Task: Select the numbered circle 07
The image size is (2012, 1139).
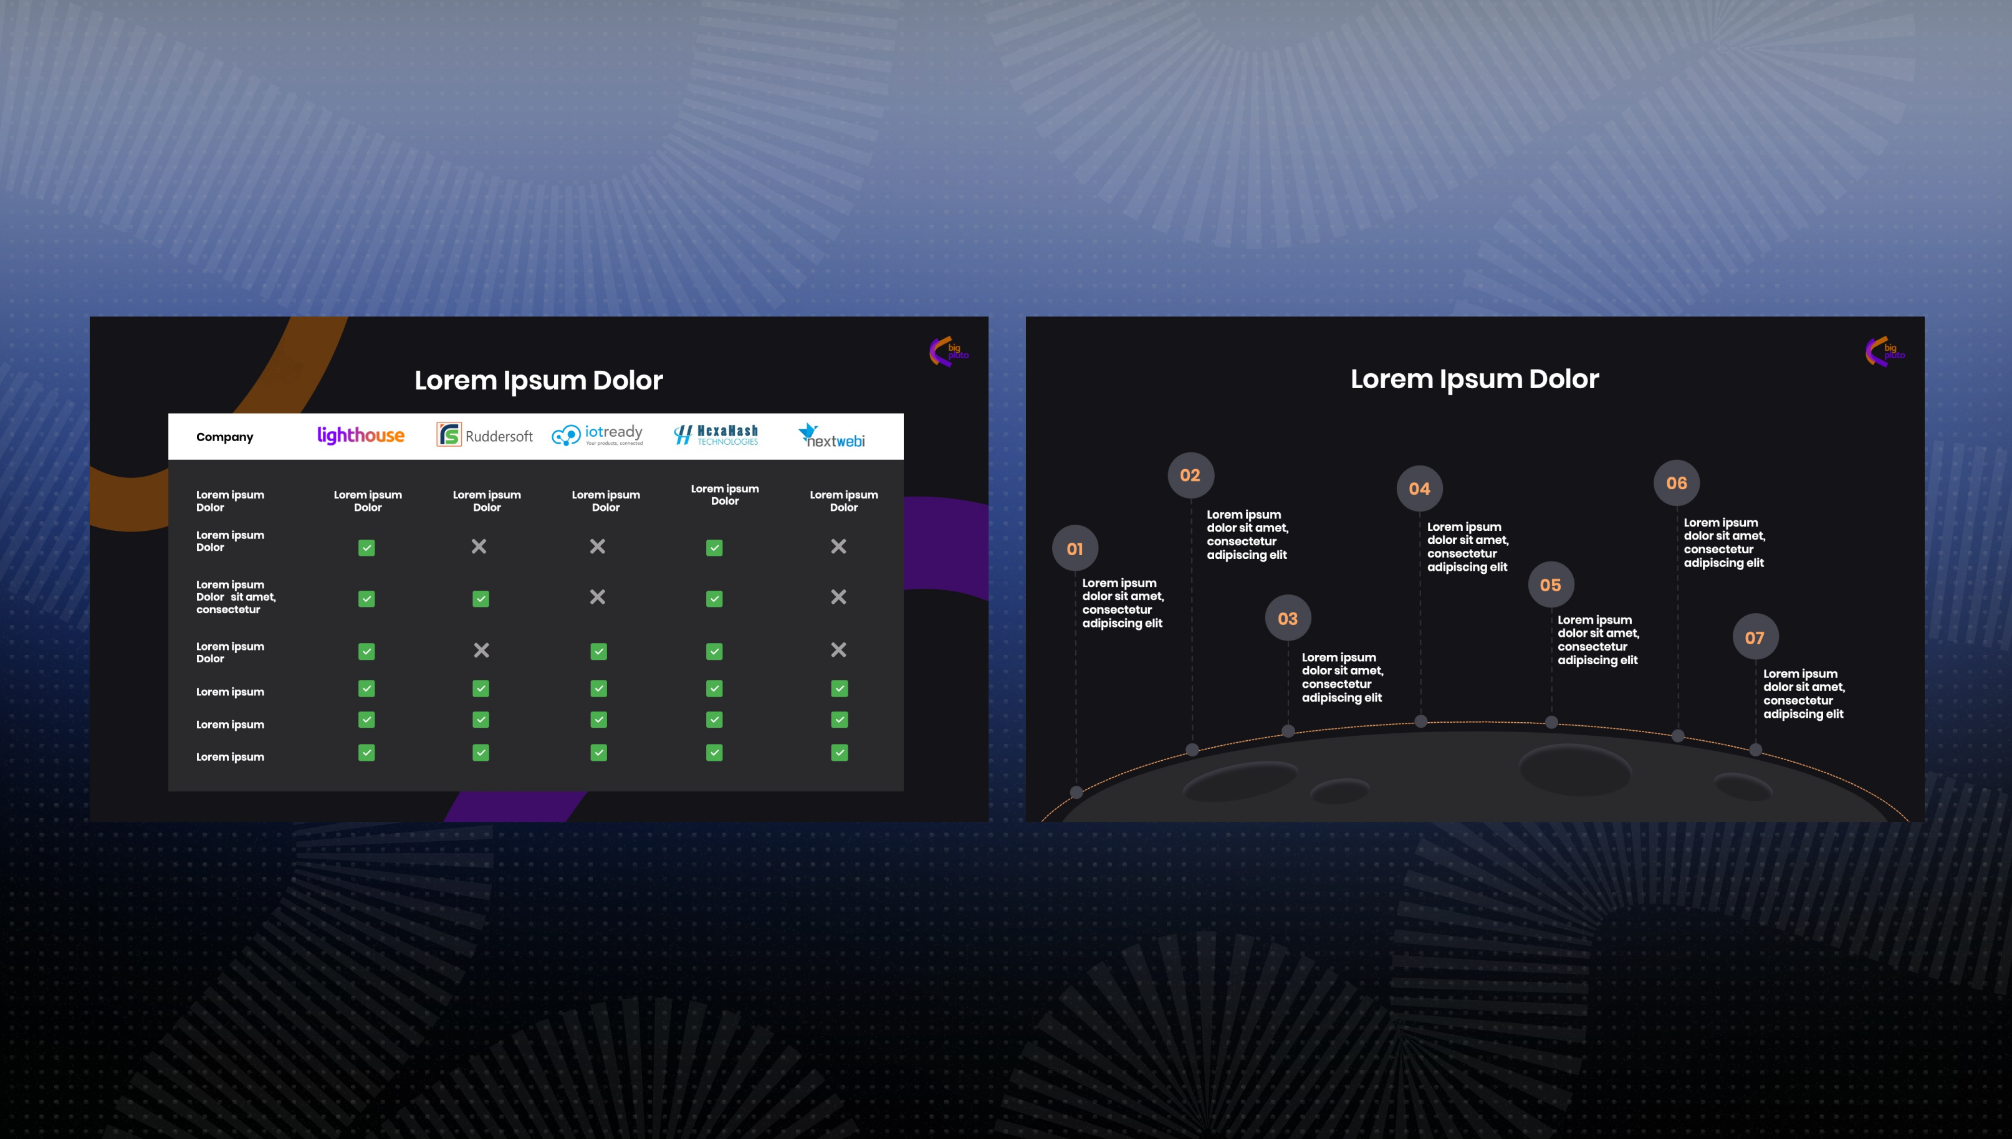Action: pos(1755,637)
